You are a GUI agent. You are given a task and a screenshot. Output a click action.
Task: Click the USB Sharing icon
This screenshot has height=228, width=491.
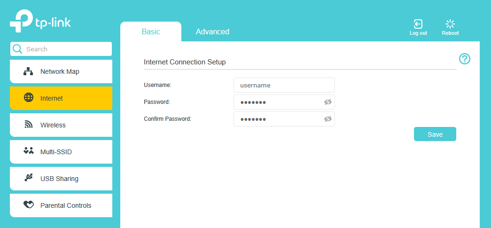pos(29,178)
